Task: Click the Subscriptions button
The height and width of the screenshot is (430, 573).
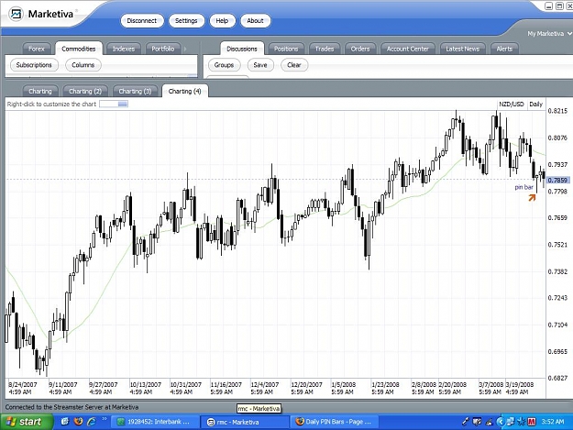Action: [34, 65]
